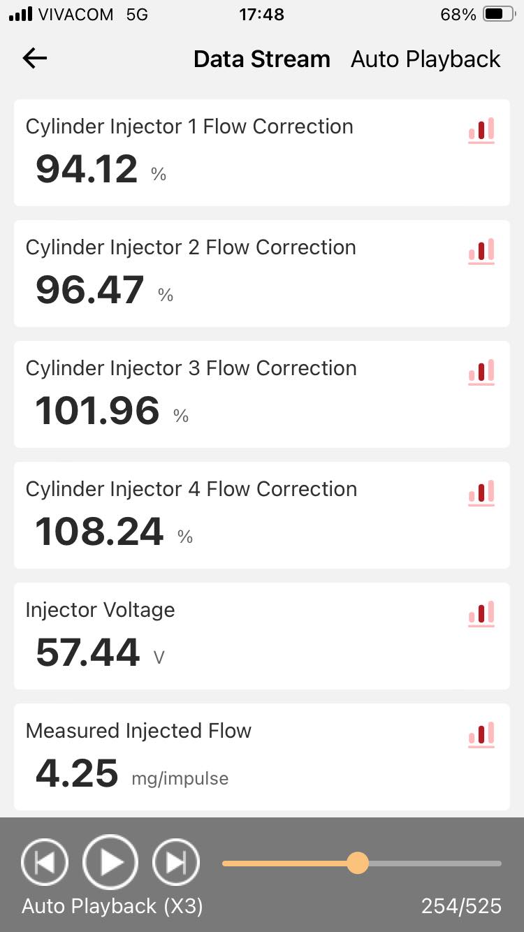524x932 pixels.
Task: Show the Injector Voltage chart icon
Action: click(481, 614)
